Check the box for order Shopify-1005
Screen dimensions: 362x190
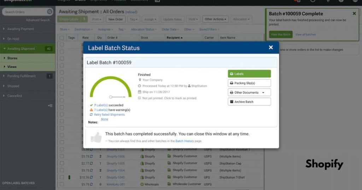(62, 163)
